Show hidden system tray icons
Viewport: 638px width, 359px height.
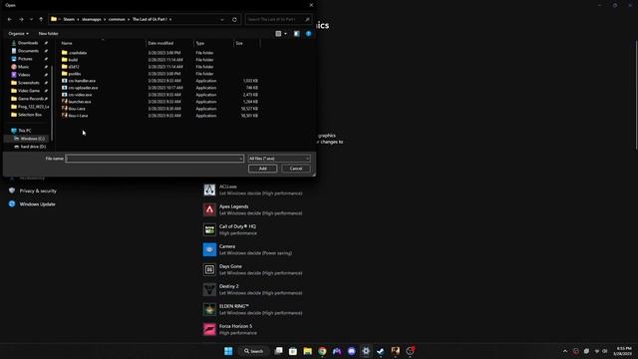(x=565, y=351)
